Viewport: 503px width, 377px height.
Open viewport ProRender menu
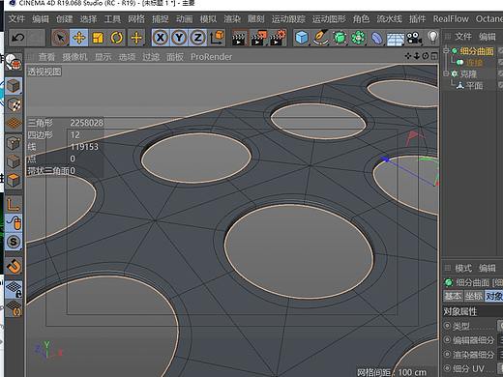pyautogui.click(x=211, y=57)
